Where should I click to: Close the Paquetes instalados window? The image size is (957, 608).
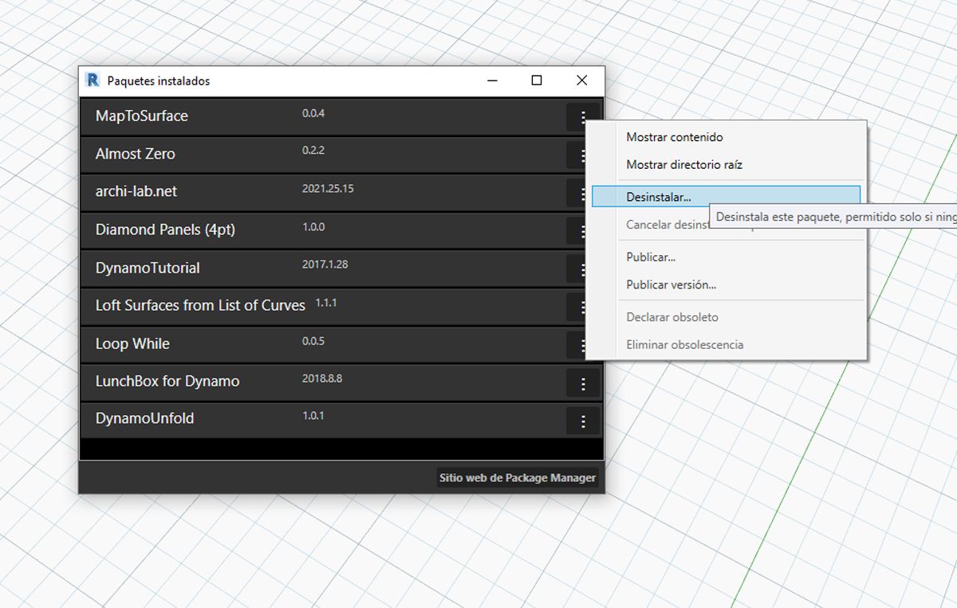(x=581, y=80)
